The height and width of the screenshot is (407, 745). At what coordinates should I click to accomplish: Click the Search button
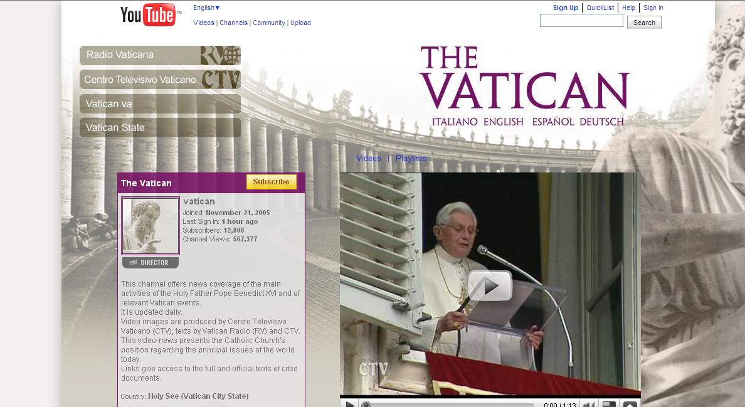644,23
